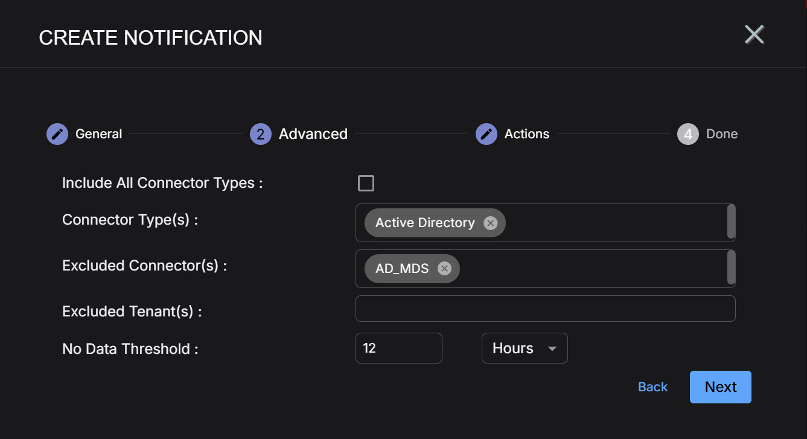
Task: Click the Excluded Connector(s) field scrollbar
Action: [731, 268]
